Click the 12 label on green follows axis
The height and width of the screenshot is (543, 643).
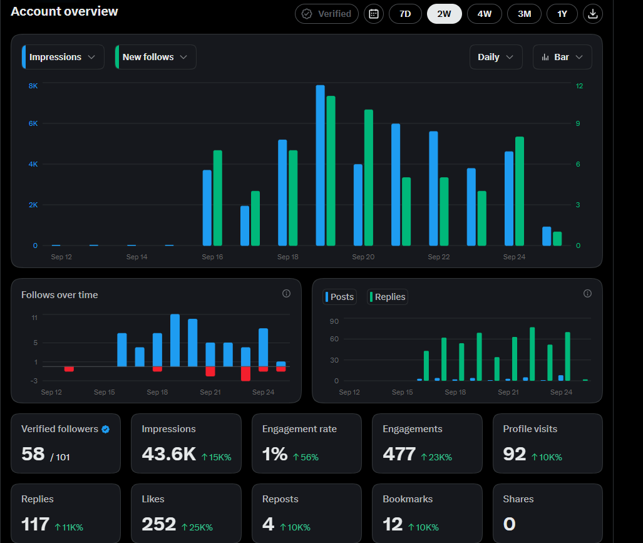click(x=579, y=86)
